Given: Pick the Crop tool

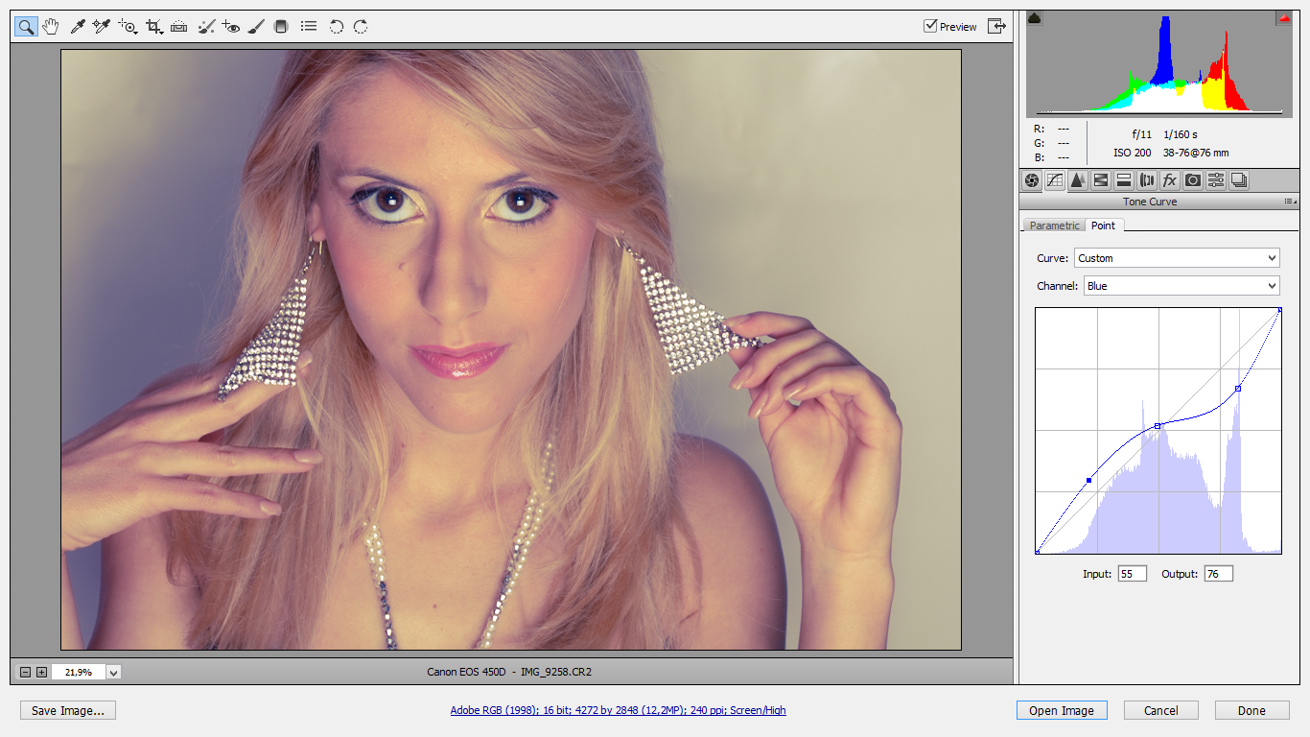Looking at the screenshot, I should coord(153,27).
